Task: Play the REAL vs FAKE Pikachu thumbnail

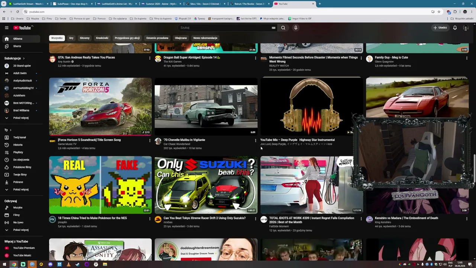Action: 100,185
